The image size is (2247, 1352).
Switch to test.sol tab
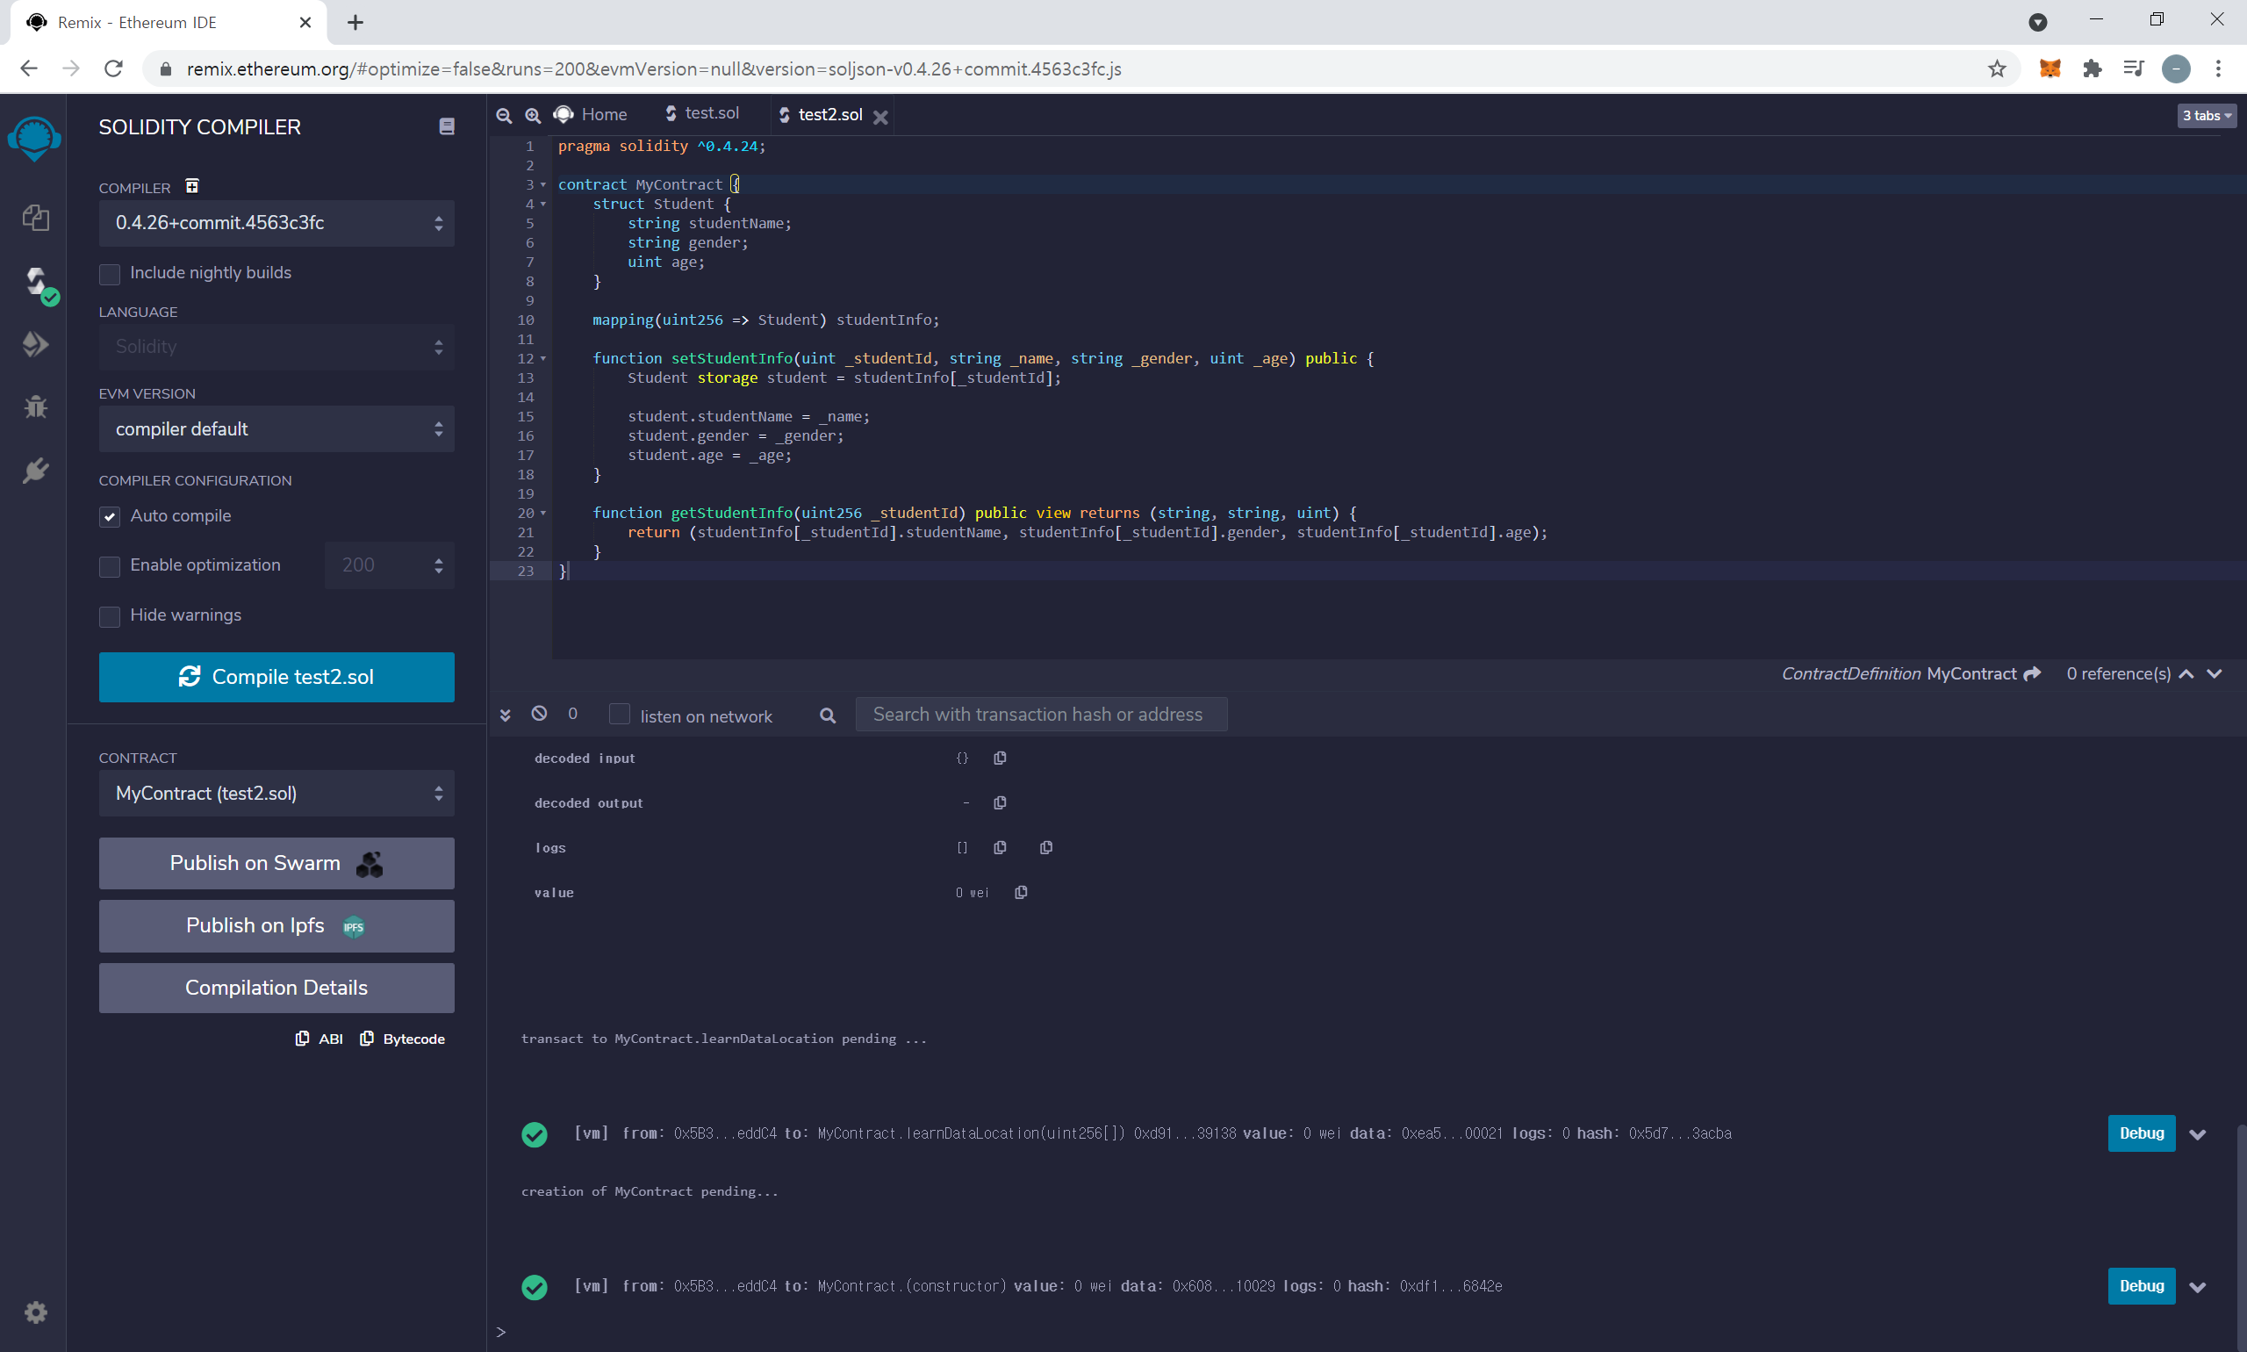coord(702,114)
